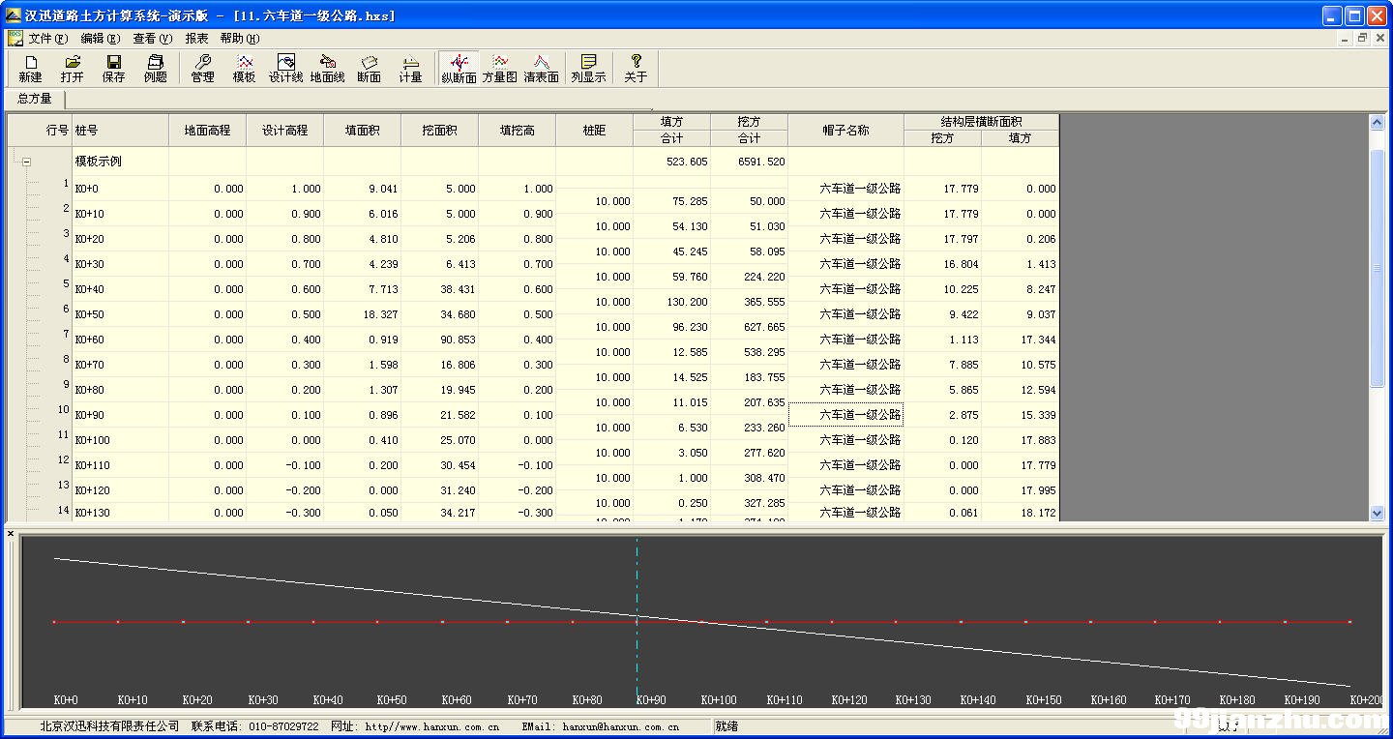The image size is (1393, 739).
Task: Open the 帮助(H) menu
Action: (x=240, y=39)
